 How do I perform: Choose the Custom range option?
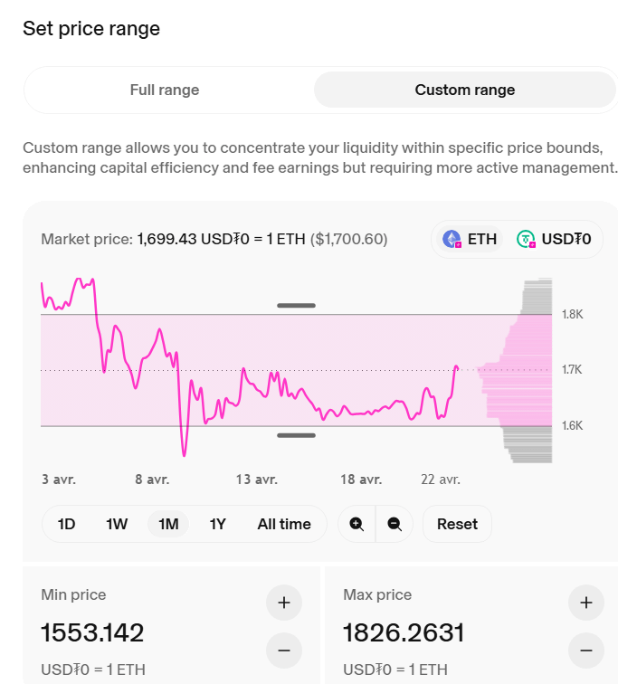[x=465, y=90]
